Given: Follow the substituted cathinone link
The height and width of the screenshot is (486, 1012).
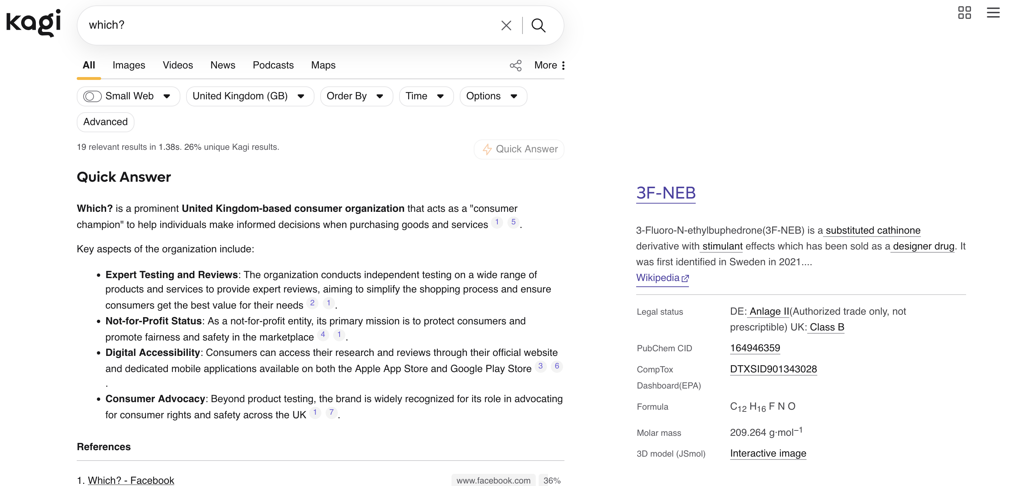Looking at the screenshot, I should [x=873, y=230].
